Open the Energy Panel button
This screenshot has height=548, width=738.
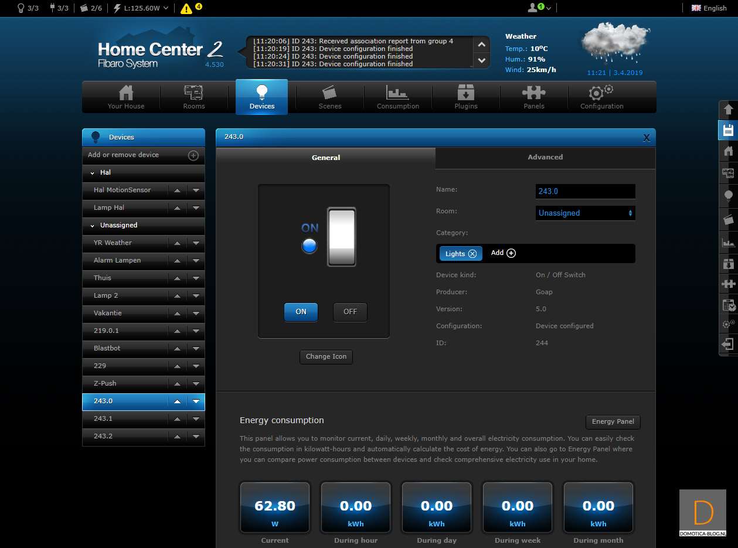pyautogui.click(x=613, y=422)
